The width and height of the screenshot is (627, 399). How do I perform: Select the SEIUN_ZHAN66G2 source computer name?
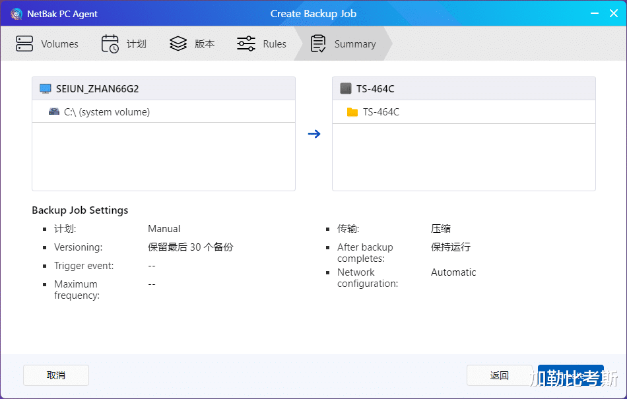tap(97, 88)
